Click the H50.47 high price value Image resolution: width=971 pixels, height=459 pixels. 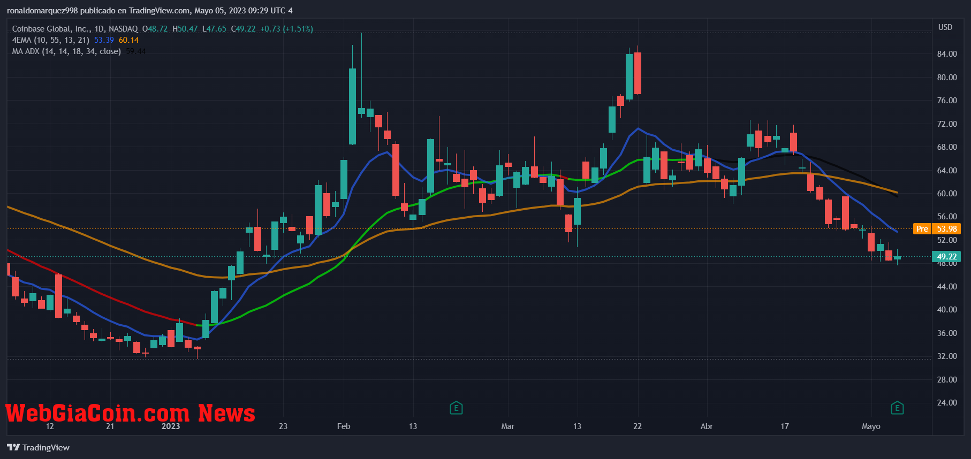tap(185, 29)
